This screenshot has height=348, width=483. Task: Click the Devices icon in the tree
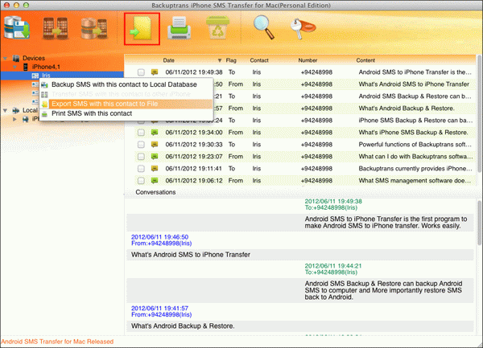16,58
